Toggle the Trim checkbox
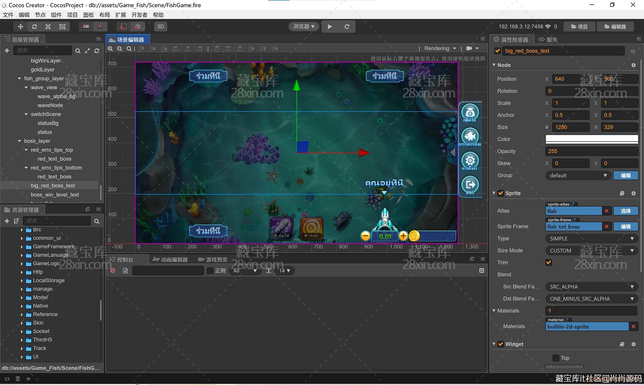Screen dimensions: 644x385 (549, 262)
